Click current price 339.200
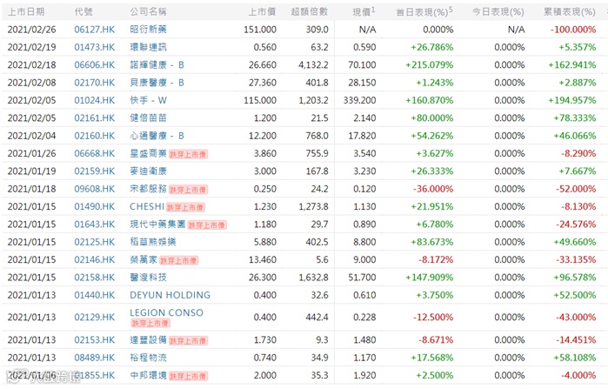608x389 pixels. [x=359, y=100]
